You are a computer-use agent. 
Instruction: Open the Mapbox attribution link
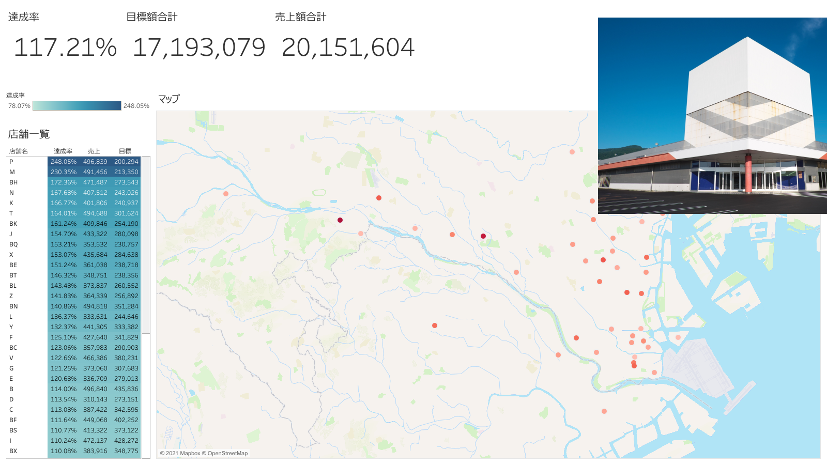point(183,454)
